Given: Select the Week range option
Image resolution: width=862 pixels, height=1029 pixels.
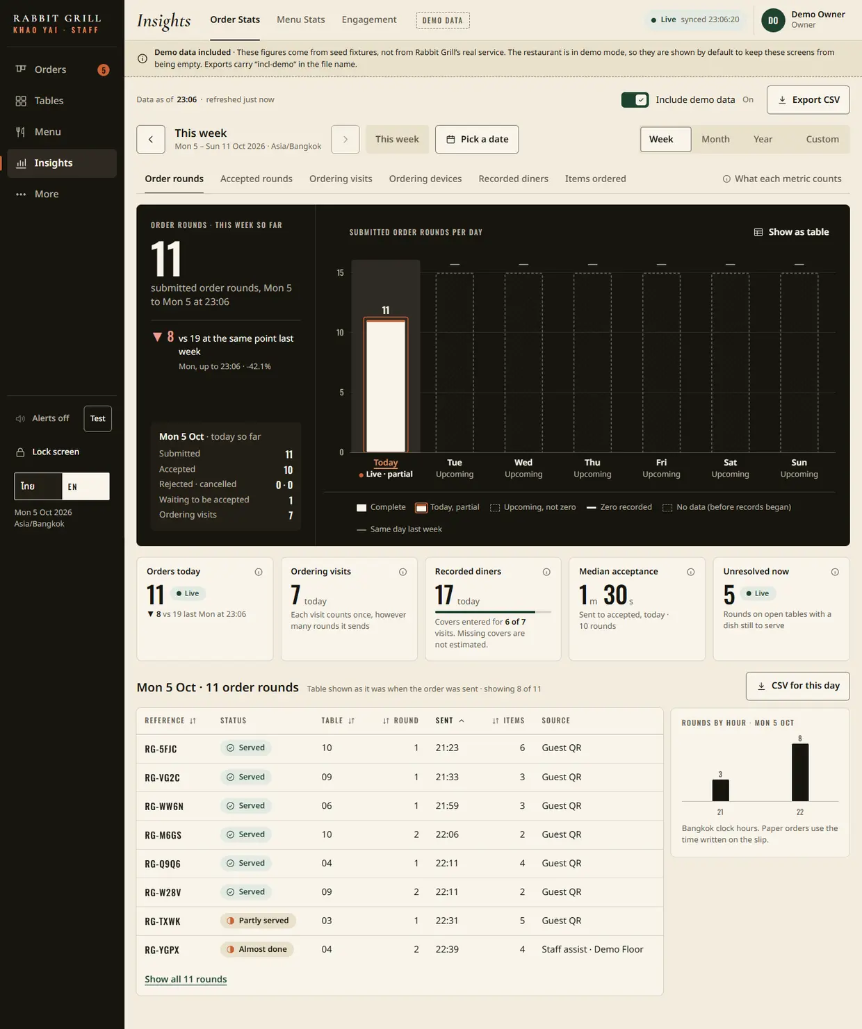Looking at the screenshot, I should tap(665, 140).
